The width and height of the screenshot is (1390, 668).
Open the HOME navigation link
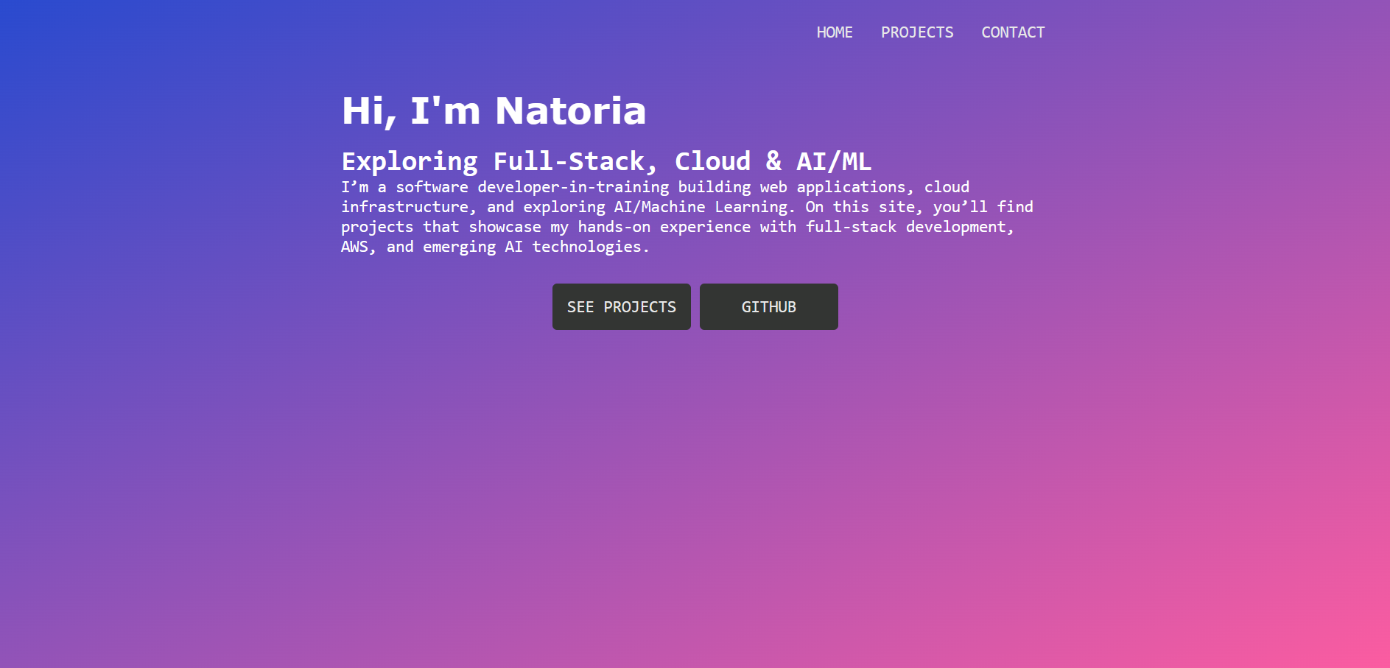834,32
